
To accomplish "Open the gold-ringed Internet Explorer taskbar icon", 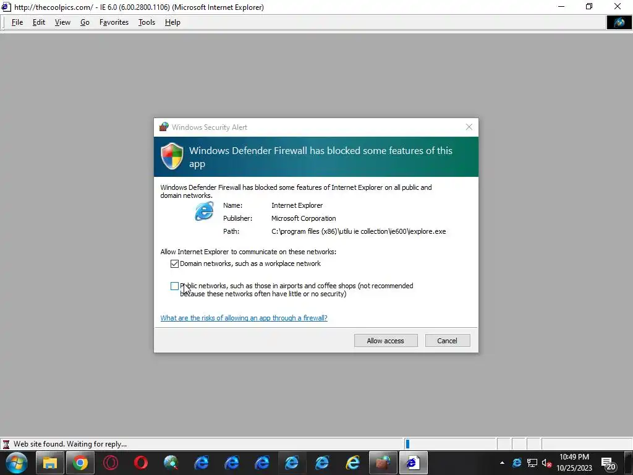I will point(352,463).
